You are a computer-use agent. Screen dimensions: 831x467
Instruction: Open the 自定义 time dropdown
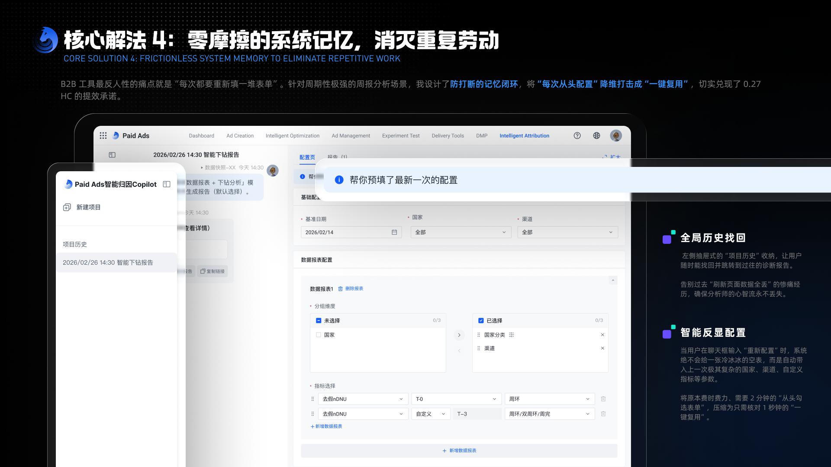pos(431,414)
